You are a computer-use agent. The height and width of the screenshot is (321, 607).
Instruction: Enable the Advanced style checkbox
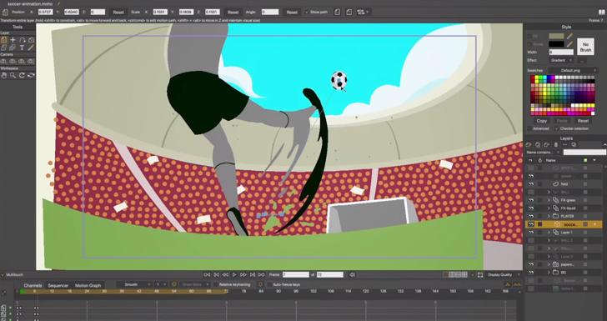point(529,128)
